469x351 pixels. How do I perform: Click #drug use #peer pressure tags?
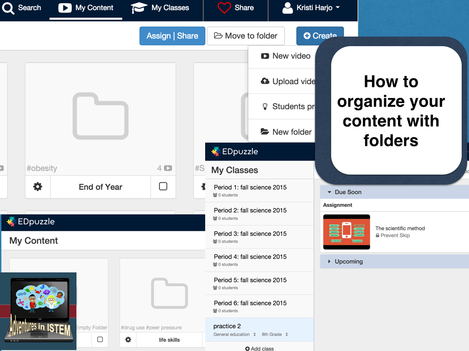pos(151,328)
